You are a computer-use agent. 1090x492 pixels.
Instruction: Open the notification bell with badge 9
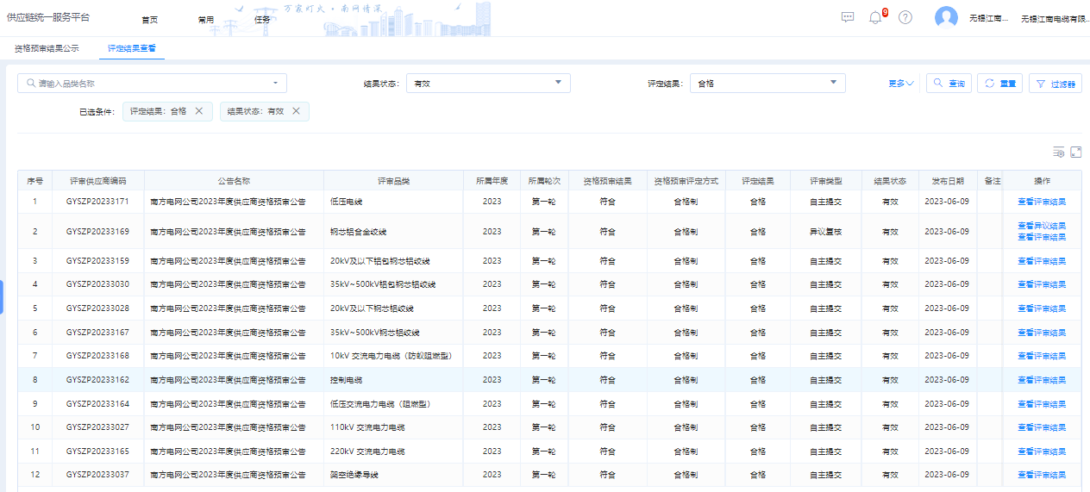pyautogui.click(x=875, y=17)
